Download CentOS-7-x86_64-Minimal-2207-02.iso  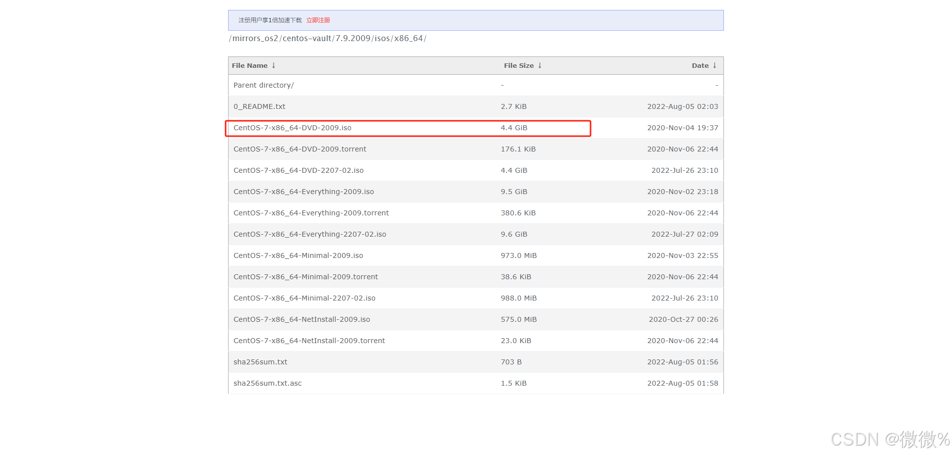tap(304, 298)
